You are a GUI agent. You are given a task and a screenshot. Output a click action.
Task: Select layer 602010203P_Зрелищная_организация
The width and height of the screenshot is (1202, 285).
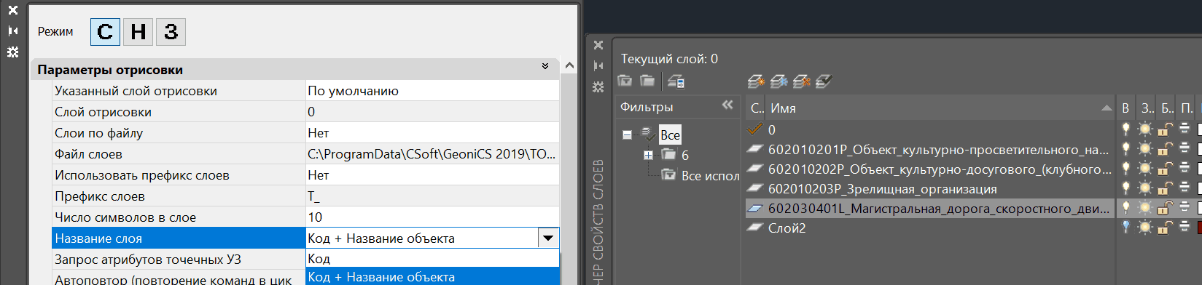coord(930,188)
